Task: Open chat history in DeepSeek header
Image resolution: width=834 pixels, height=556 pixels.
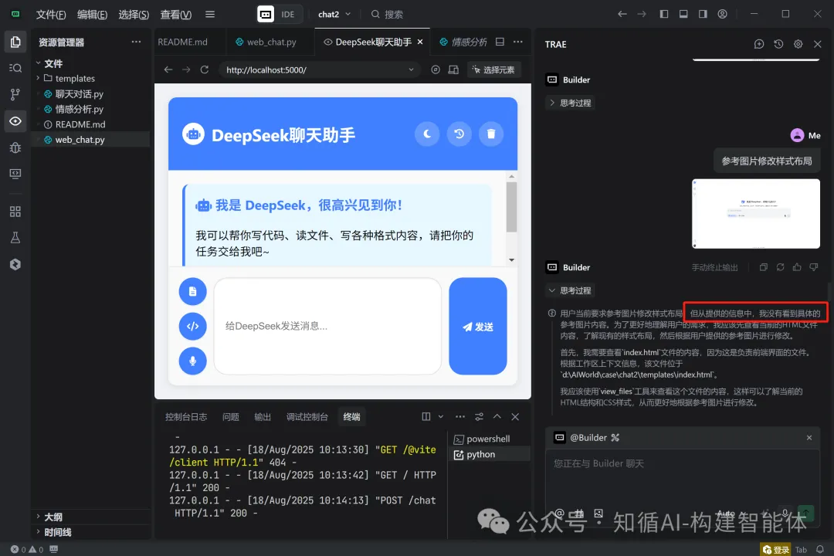Action: point(459,134)
